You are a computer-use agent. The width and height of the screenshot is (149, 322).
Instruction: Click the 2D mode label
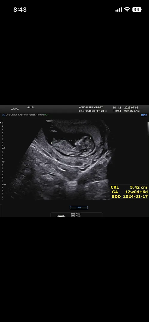pos(4,115)
